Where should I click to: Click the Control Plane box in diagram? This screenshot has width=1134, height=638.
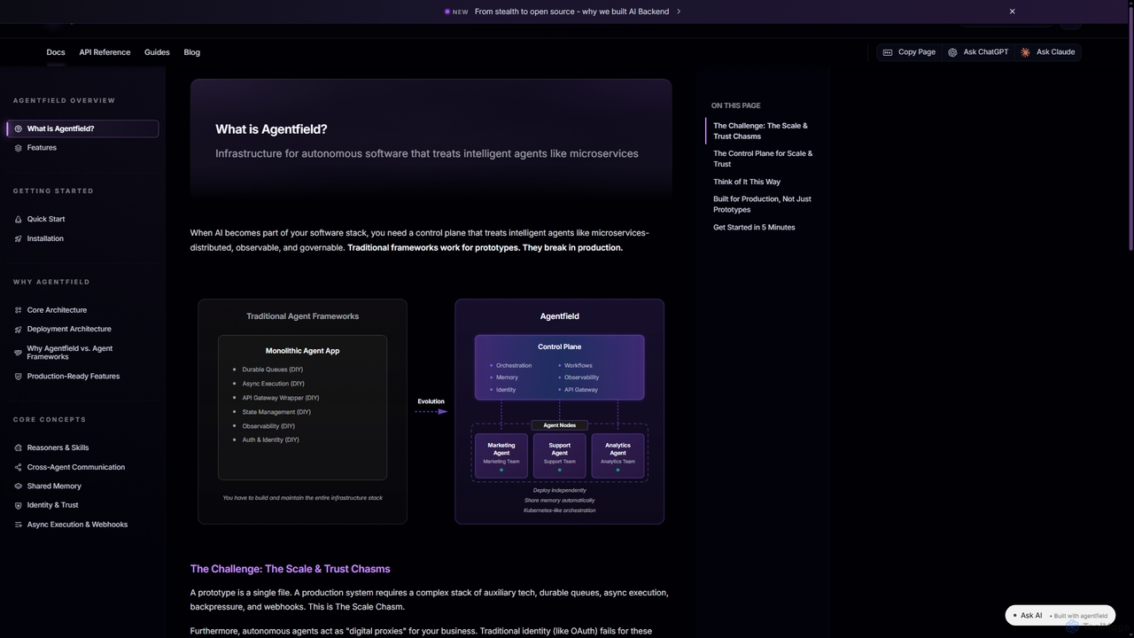(559, 367)
